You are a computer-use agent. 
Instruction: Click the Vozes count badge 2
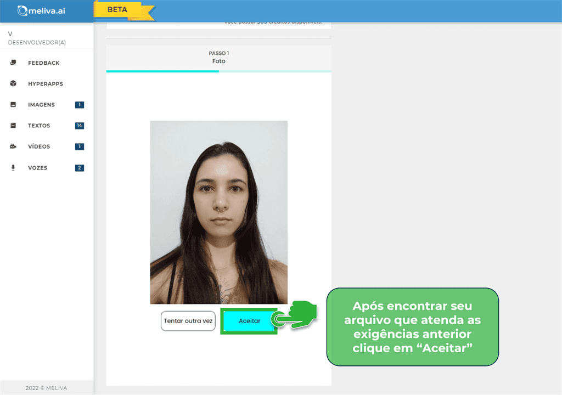tap(79, 168)
